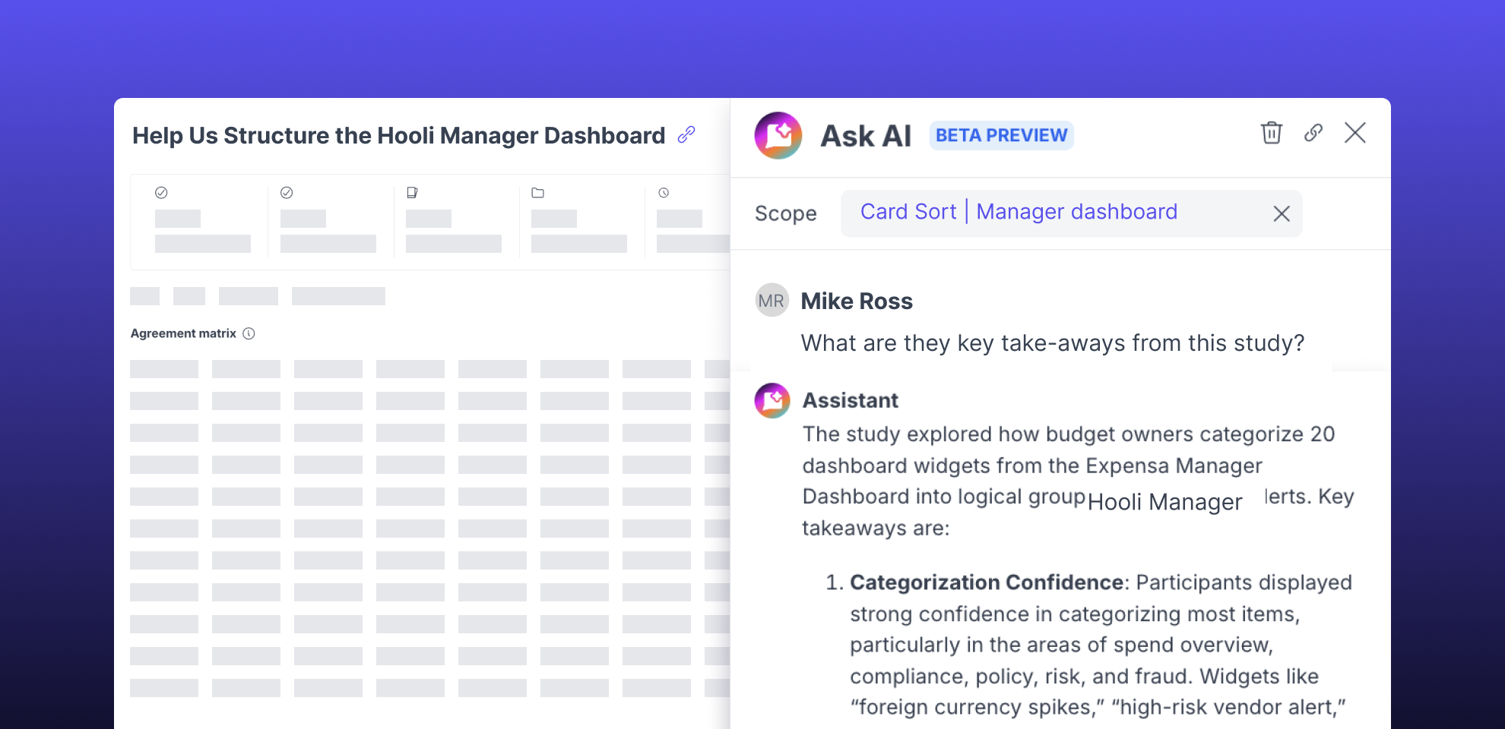1505x729 pixels.
Task: Remove the Card Sort Manager dashboard scope
Action: 1282,213
